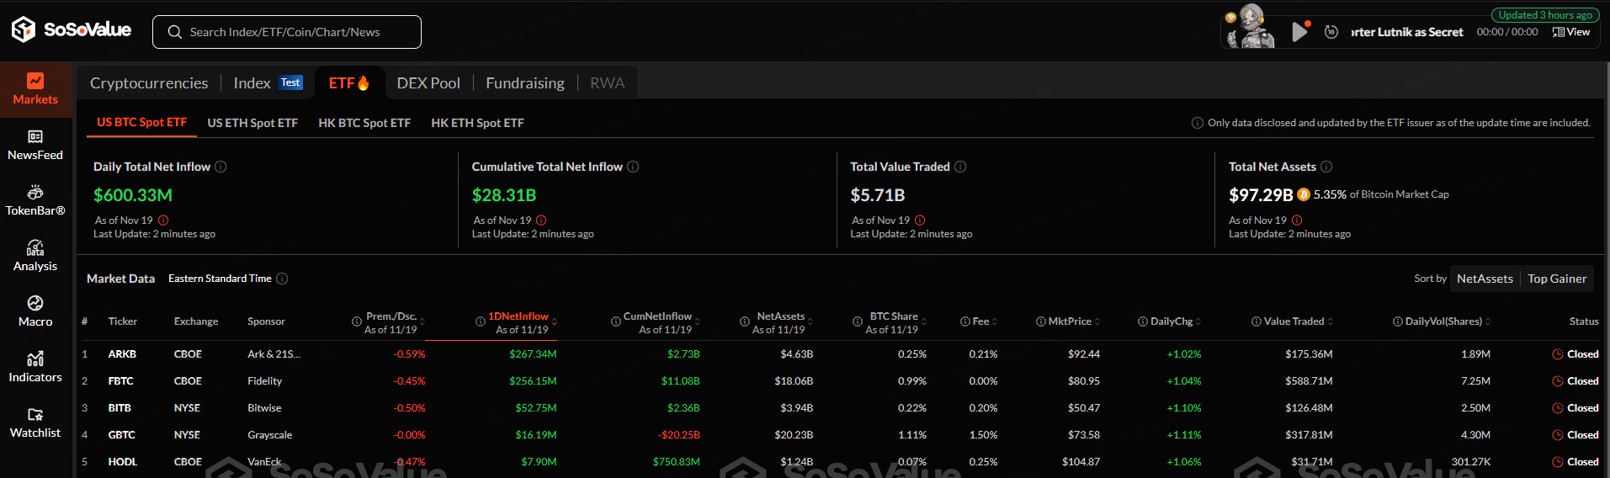1610x478 pixels.
Task: Open Indicators in the sidebar
Action: click(x=35, y=367)
